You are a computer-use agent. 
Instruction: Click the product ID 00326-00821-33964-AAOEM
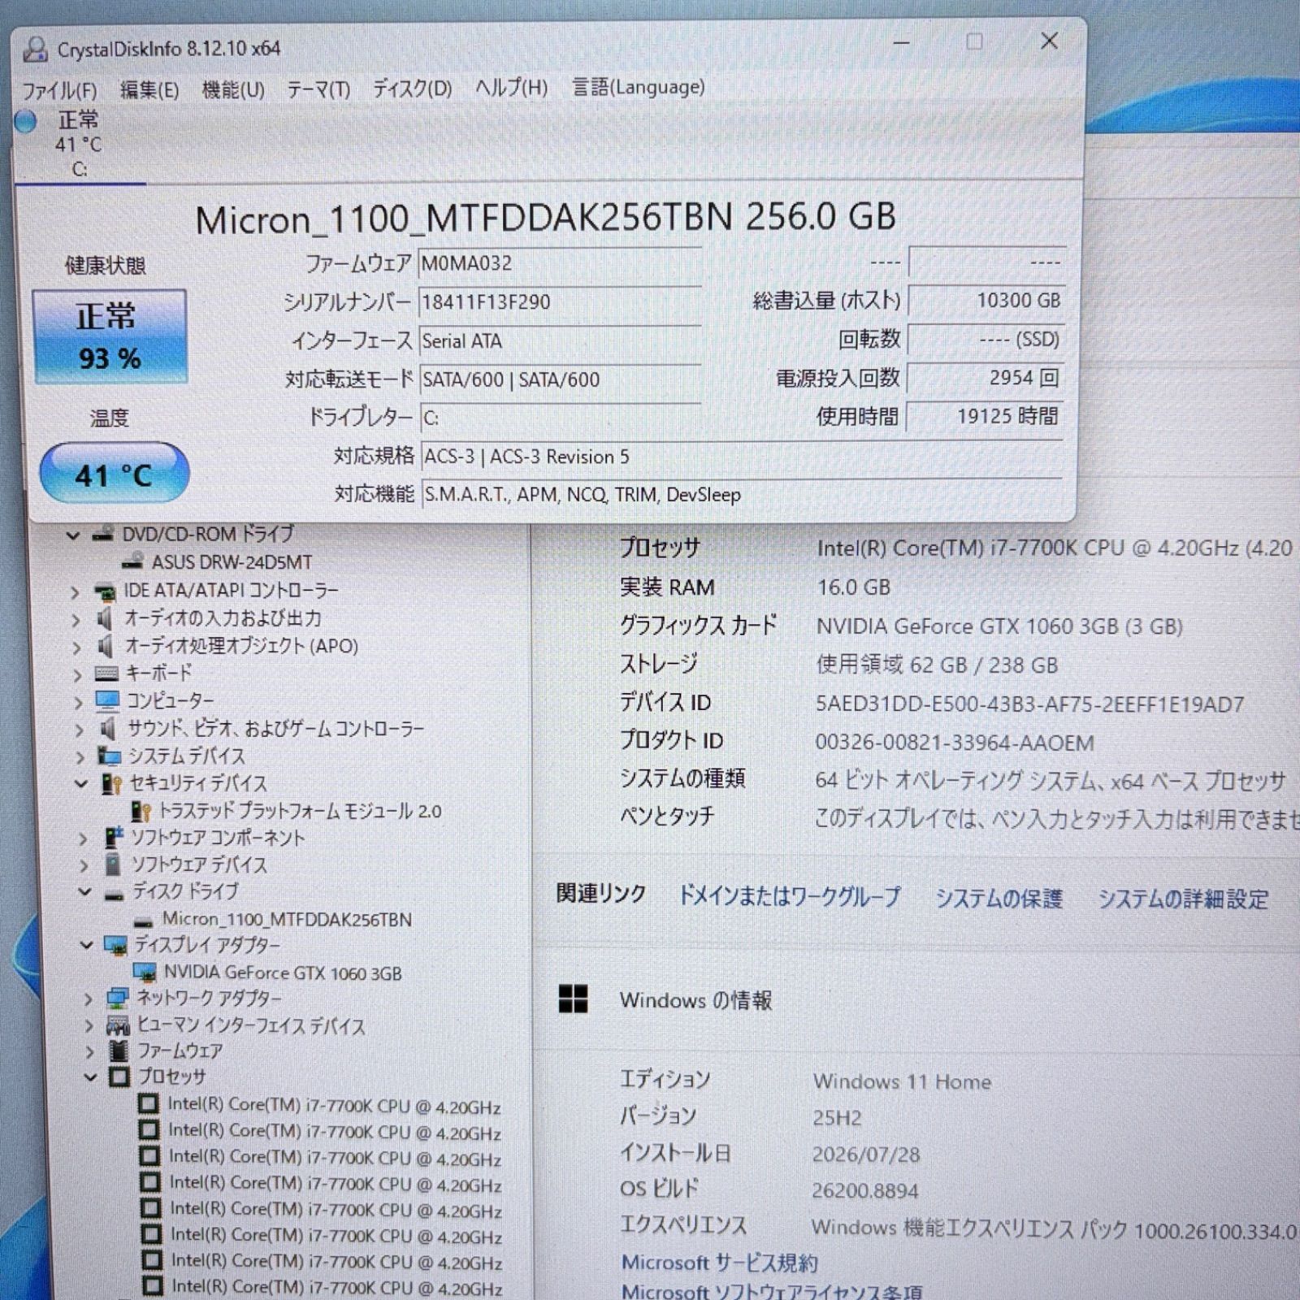pyautogui.click(x=955, y=743)
